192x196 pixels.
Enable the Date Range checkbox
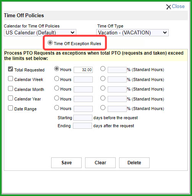point(10,108)
